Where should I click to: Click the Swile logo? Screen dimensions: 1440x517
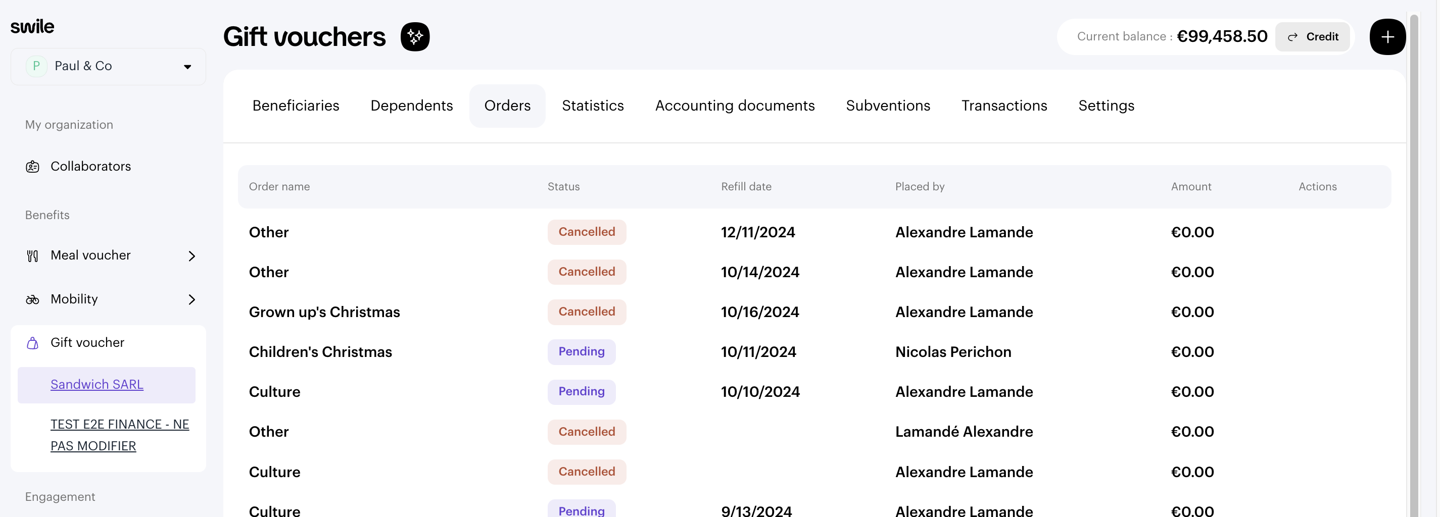(x=32, y=26)
